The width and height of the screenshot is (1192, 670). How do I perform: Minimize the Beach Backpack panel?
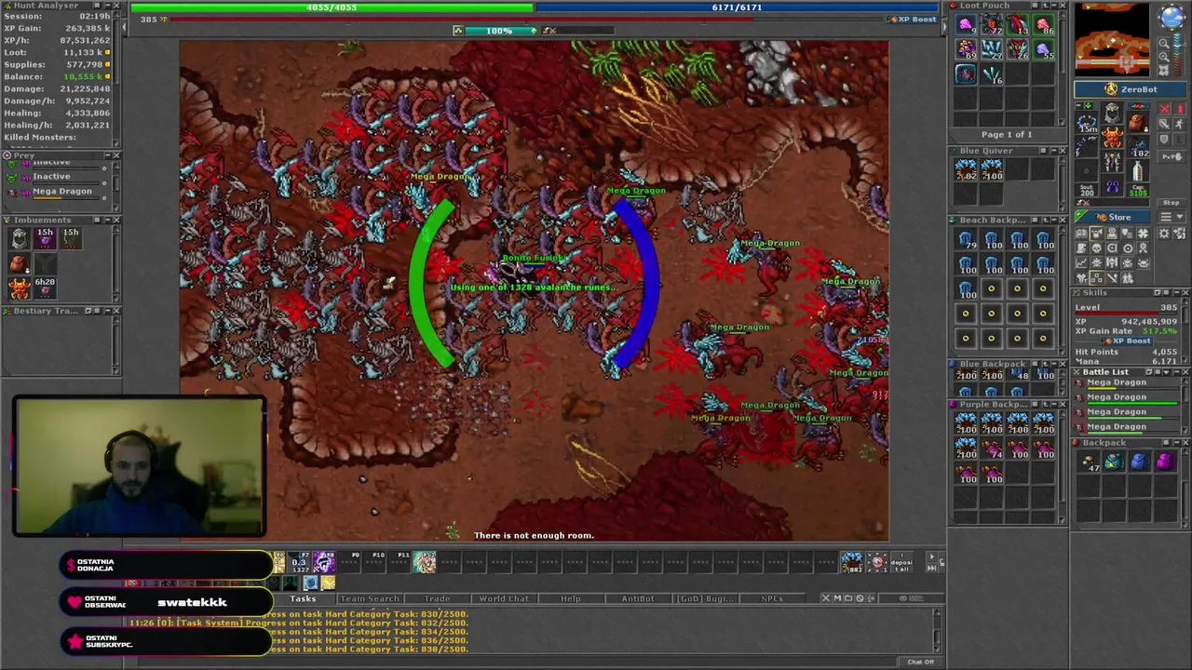coord(1052,221)
